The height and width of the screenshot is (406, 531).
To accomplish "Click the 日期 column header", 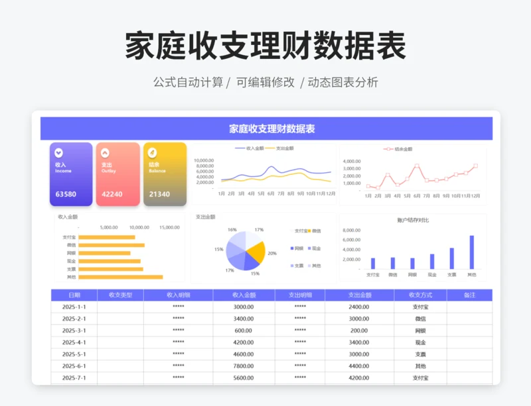I will (74, 295).
